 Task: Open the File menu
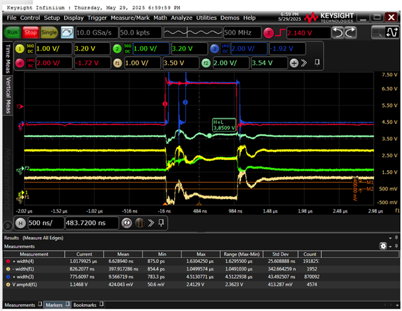tap(12, 17)
